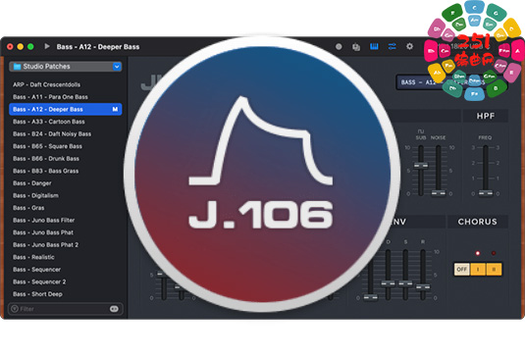
Task: Load Bass - B24 - Daft Noisy Bass
Action: pyautogui.click(x=52, y=133)
